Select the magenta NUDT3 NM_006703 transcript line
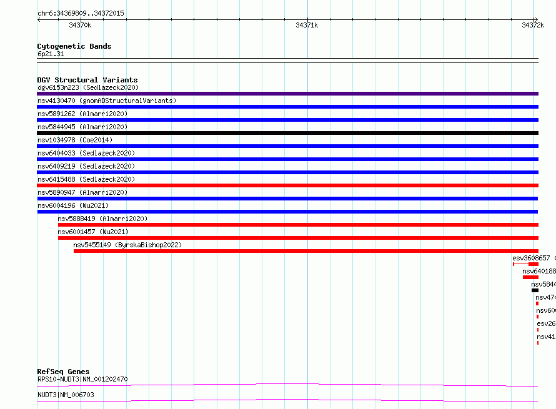The width and height of the screenshot is (556, 409). coord(287,400)
